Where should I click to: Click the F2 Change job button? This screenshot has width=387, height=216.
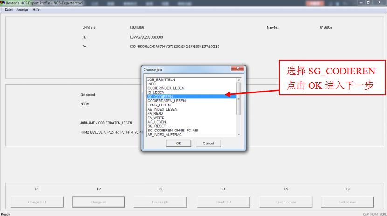(98, 202)
